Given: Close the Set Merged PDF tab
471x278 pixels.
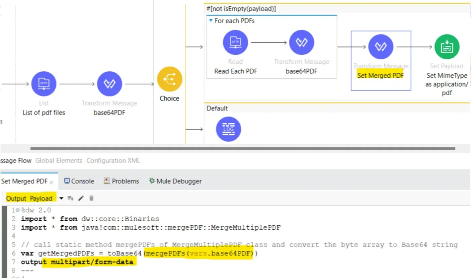Looking at the screenshot, I should pyautogui.click(x=51, y=182).
